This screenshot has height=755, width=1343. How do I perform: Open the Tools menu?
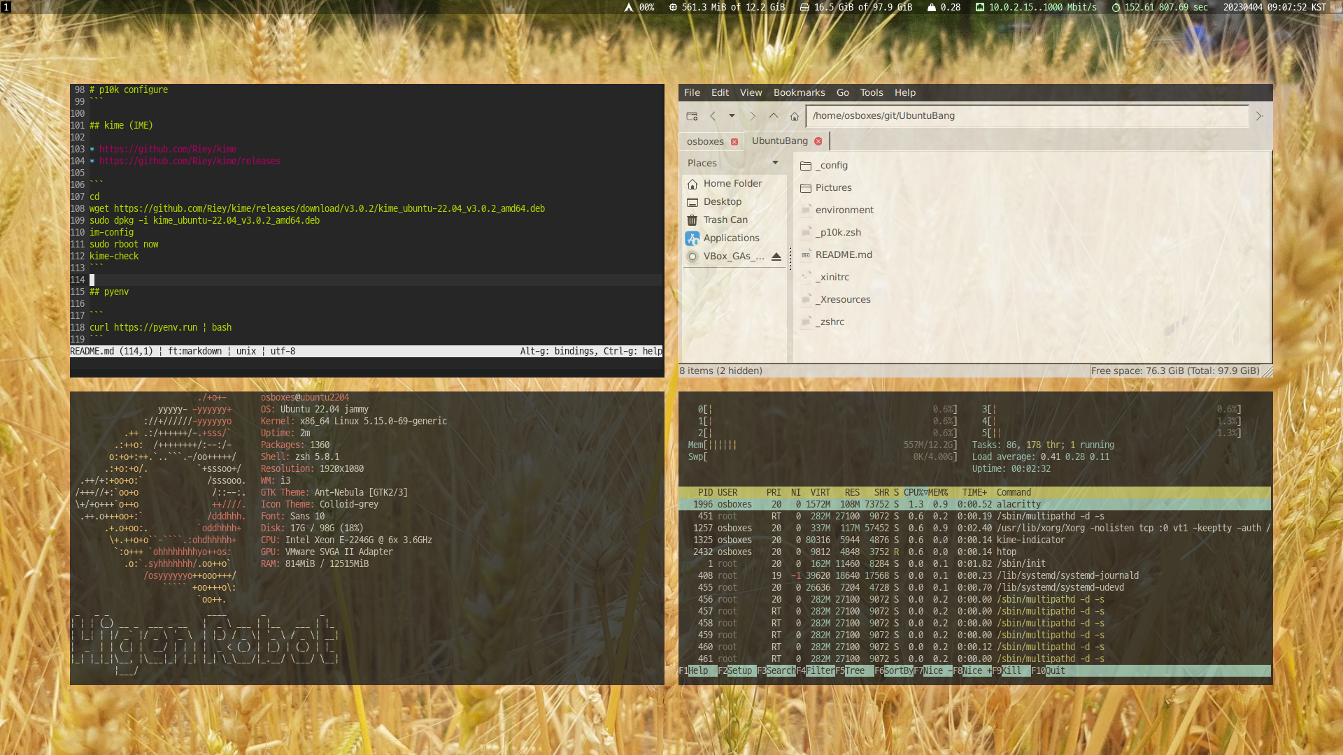point(871,92)
